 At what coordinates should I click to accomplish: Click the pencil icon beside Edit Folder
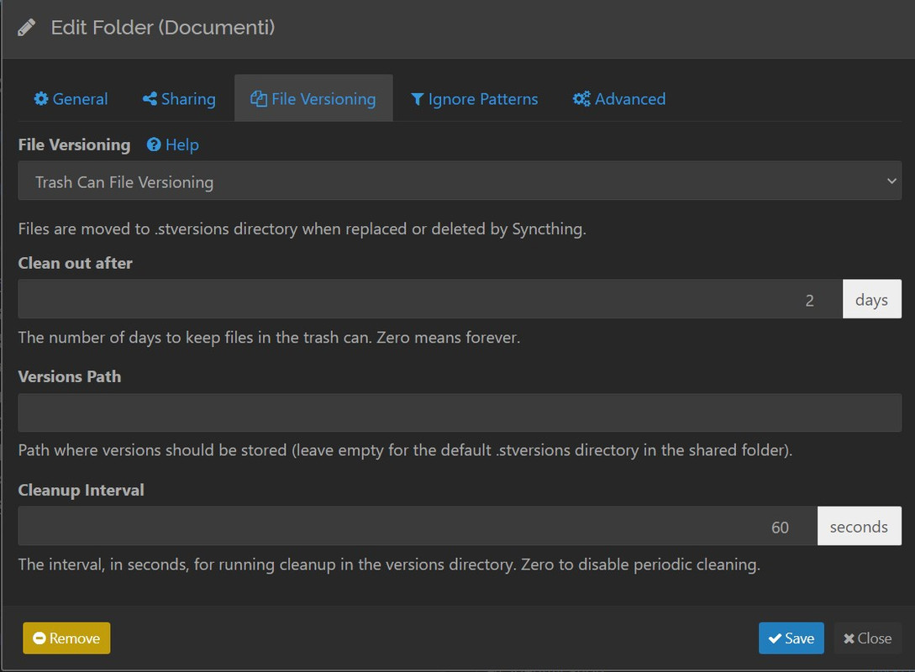pos(26,28)
